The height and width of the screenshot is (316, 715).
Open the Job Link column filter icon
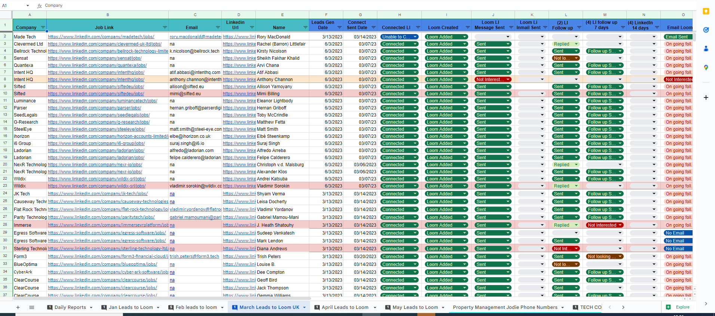point(165,28)
